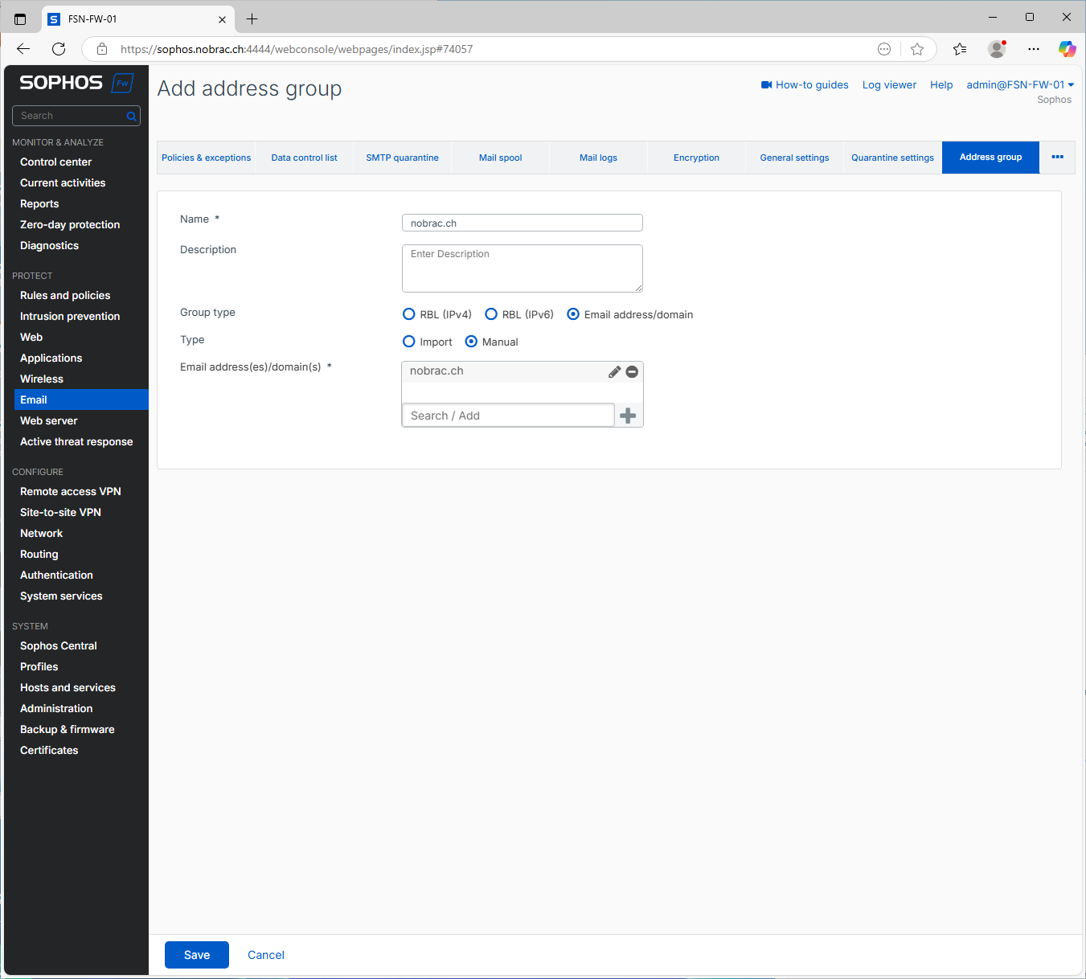
Task: Click the Sophos logo
Action: click(x=76, y=83)
